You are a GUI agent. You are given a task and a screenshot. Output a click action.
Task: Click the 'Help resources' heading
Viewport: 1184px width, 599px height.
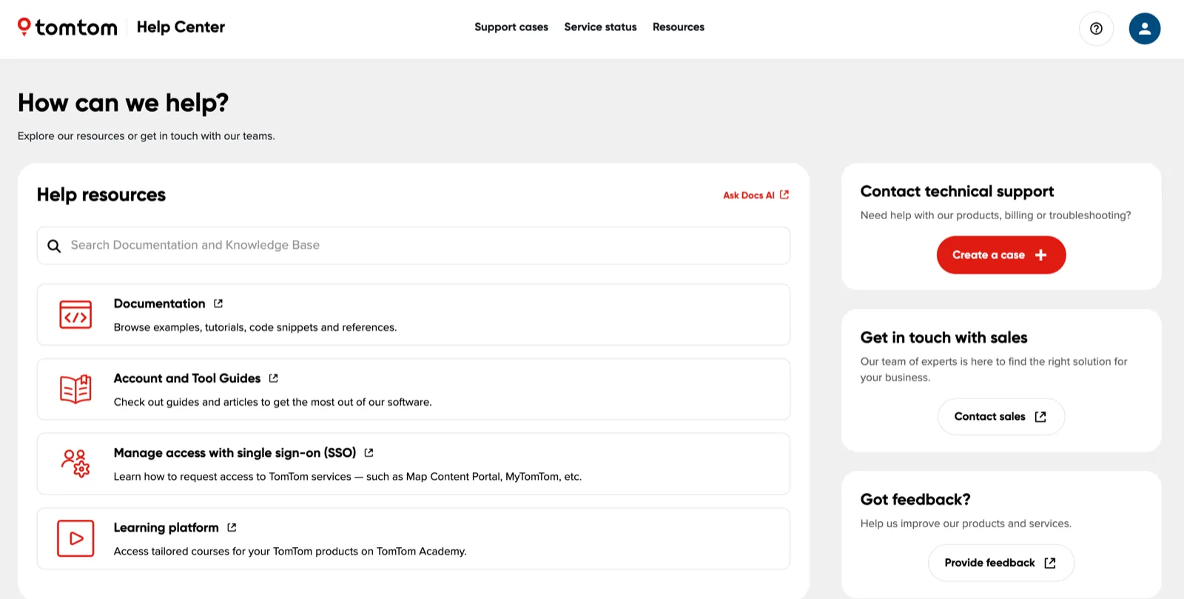click(101, 195)
